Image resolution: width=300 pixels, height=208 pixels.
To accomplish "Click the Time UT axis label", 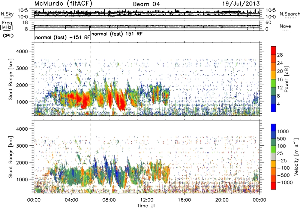I will [x=147, y=206].
